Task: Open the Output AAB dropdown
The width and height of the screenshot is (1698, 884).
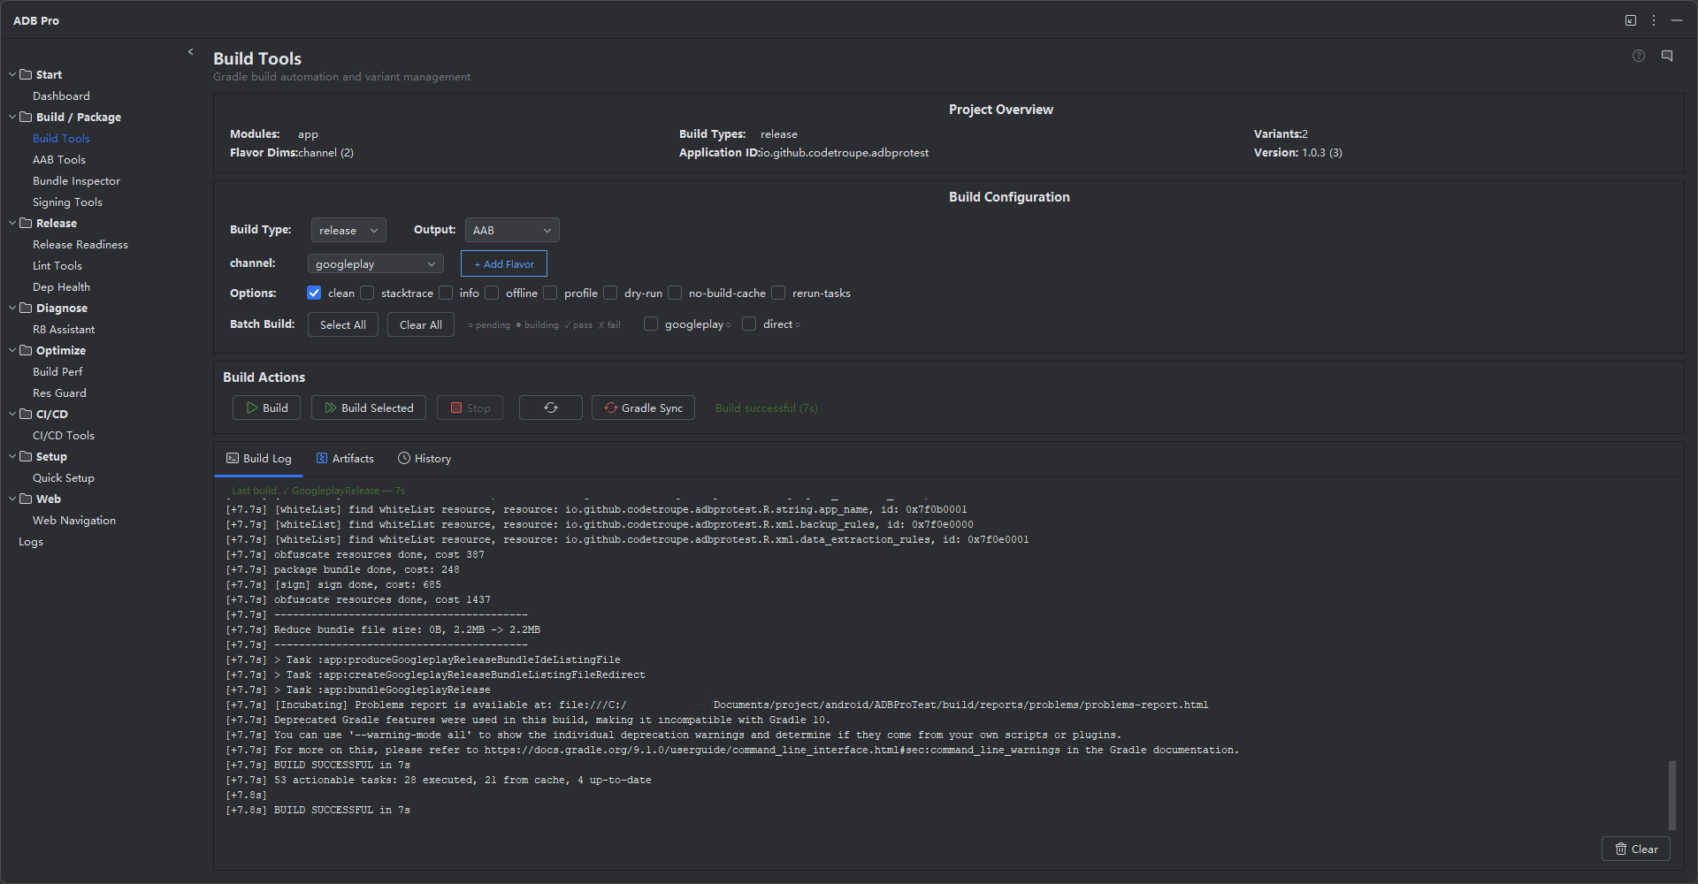Action: 512,230
